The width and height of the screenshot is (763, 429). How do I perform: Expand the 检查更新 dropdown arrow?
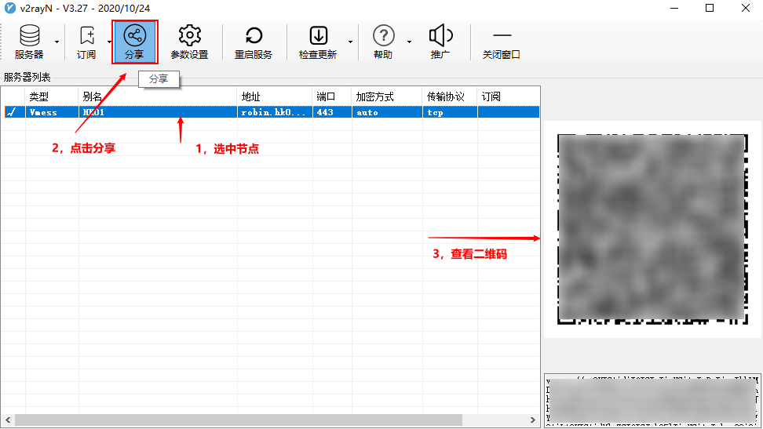(x=349, y=42)
